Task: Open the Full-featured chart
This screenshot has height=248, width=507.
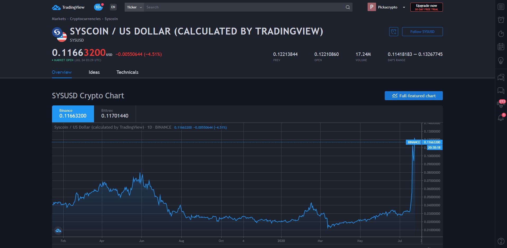Action: click(x=414, y=96)
